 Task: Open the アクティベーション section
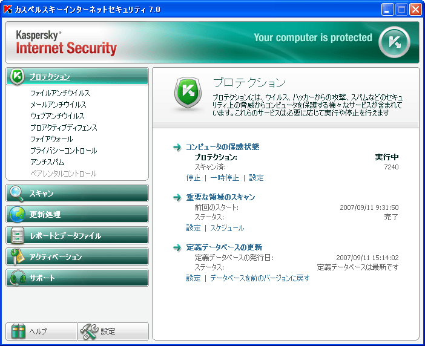pos(77,256)
